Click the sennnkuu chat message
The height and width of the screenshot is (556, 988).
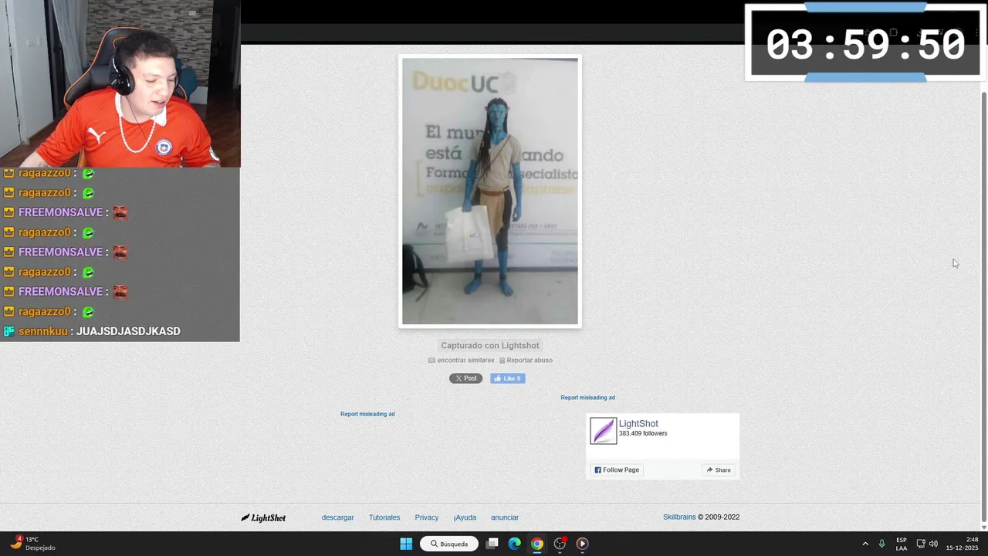pos(92,331)
